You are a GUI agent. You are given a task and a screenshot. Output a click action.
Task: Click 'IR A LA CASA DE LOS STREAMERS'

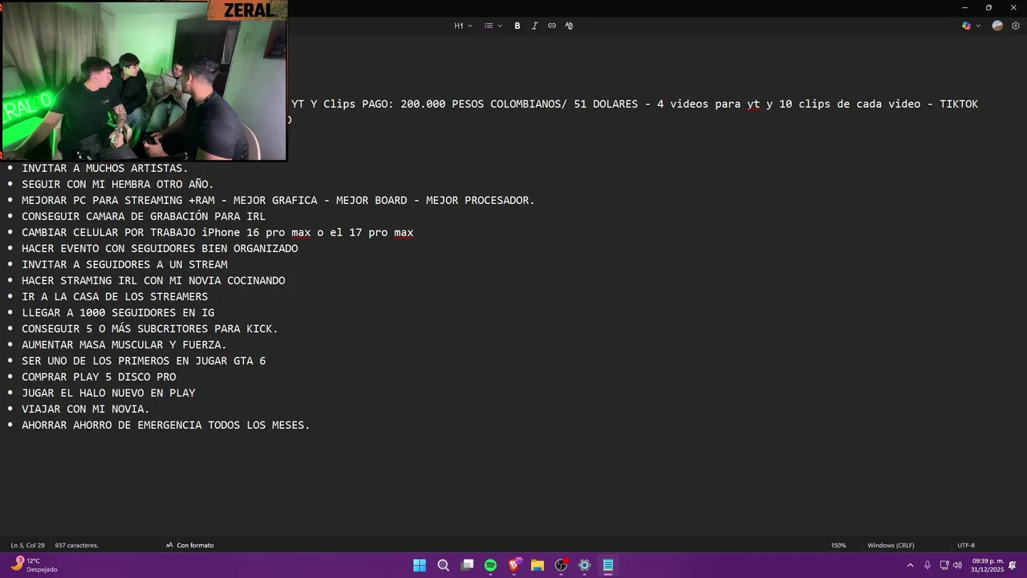click(x=115, y=296)
